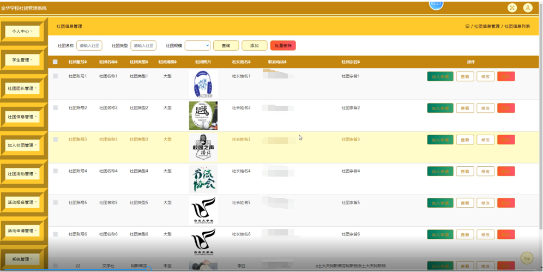Image resolution: width=543 pixels, height=272 pixels.
Task: Click 加入申请 for 社团名称1
Action: (x=440, y=76)
